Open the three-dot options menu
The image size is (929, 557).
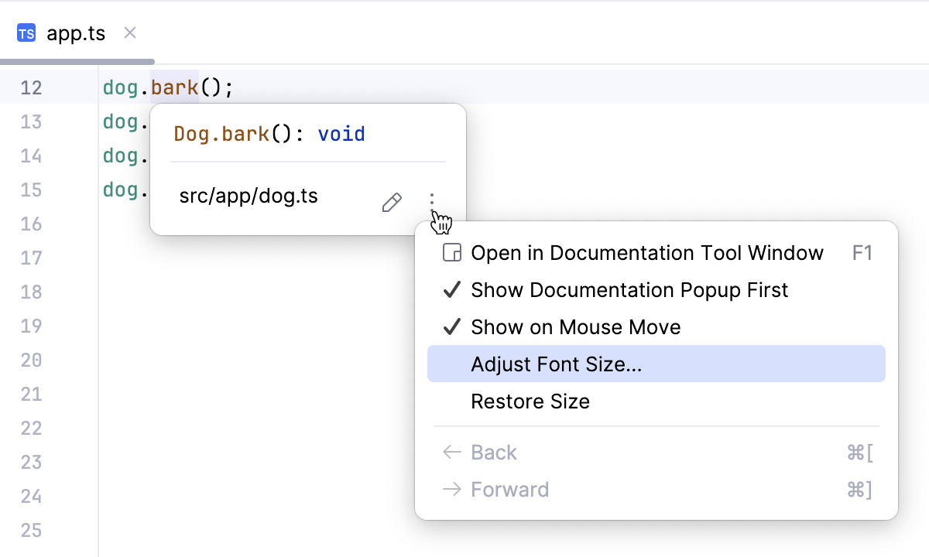click(x=432, y=200)
